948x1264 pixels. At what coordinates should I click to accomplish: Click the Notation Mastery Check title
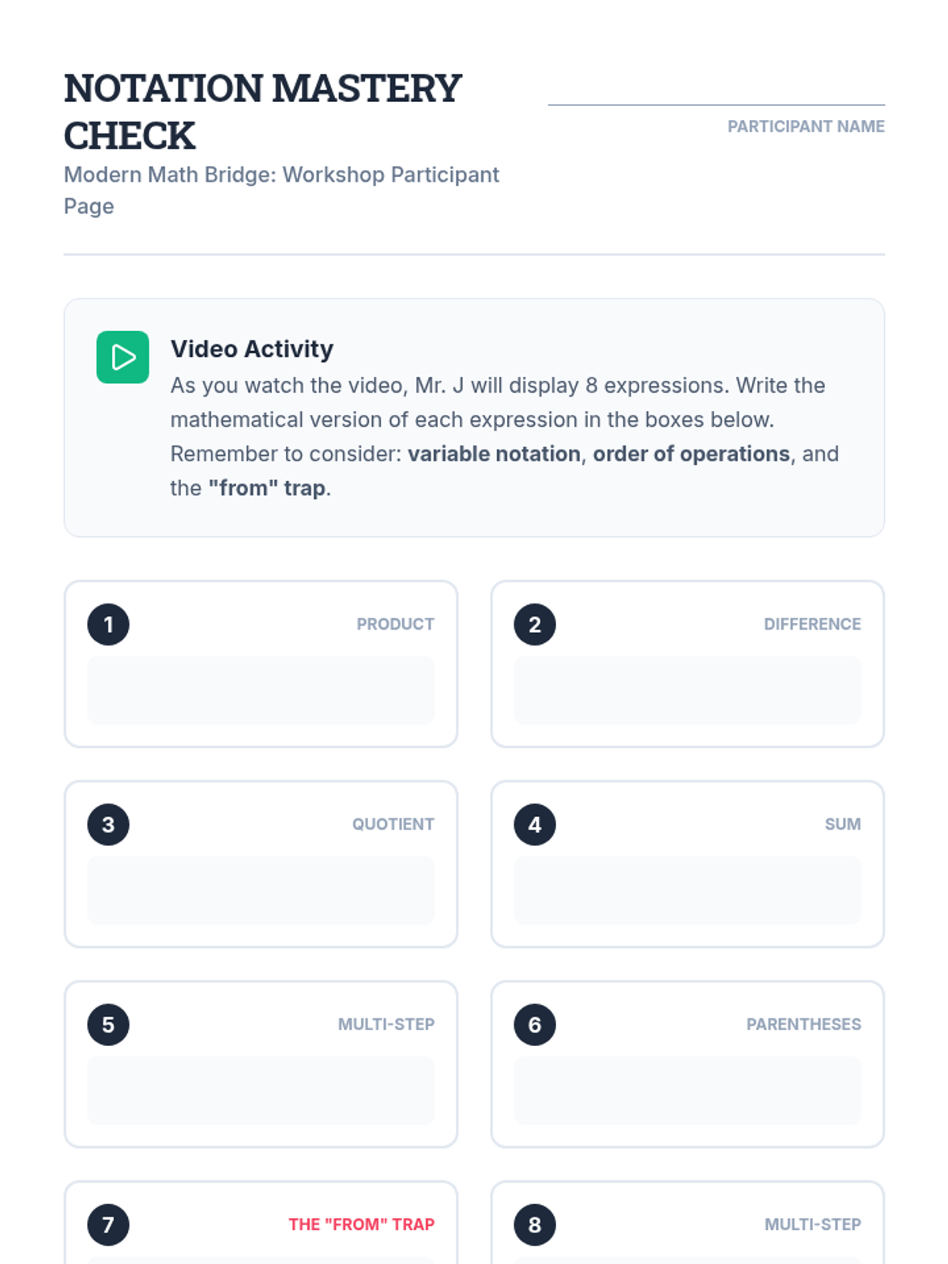pyautogui.click(x=262, y=111)
